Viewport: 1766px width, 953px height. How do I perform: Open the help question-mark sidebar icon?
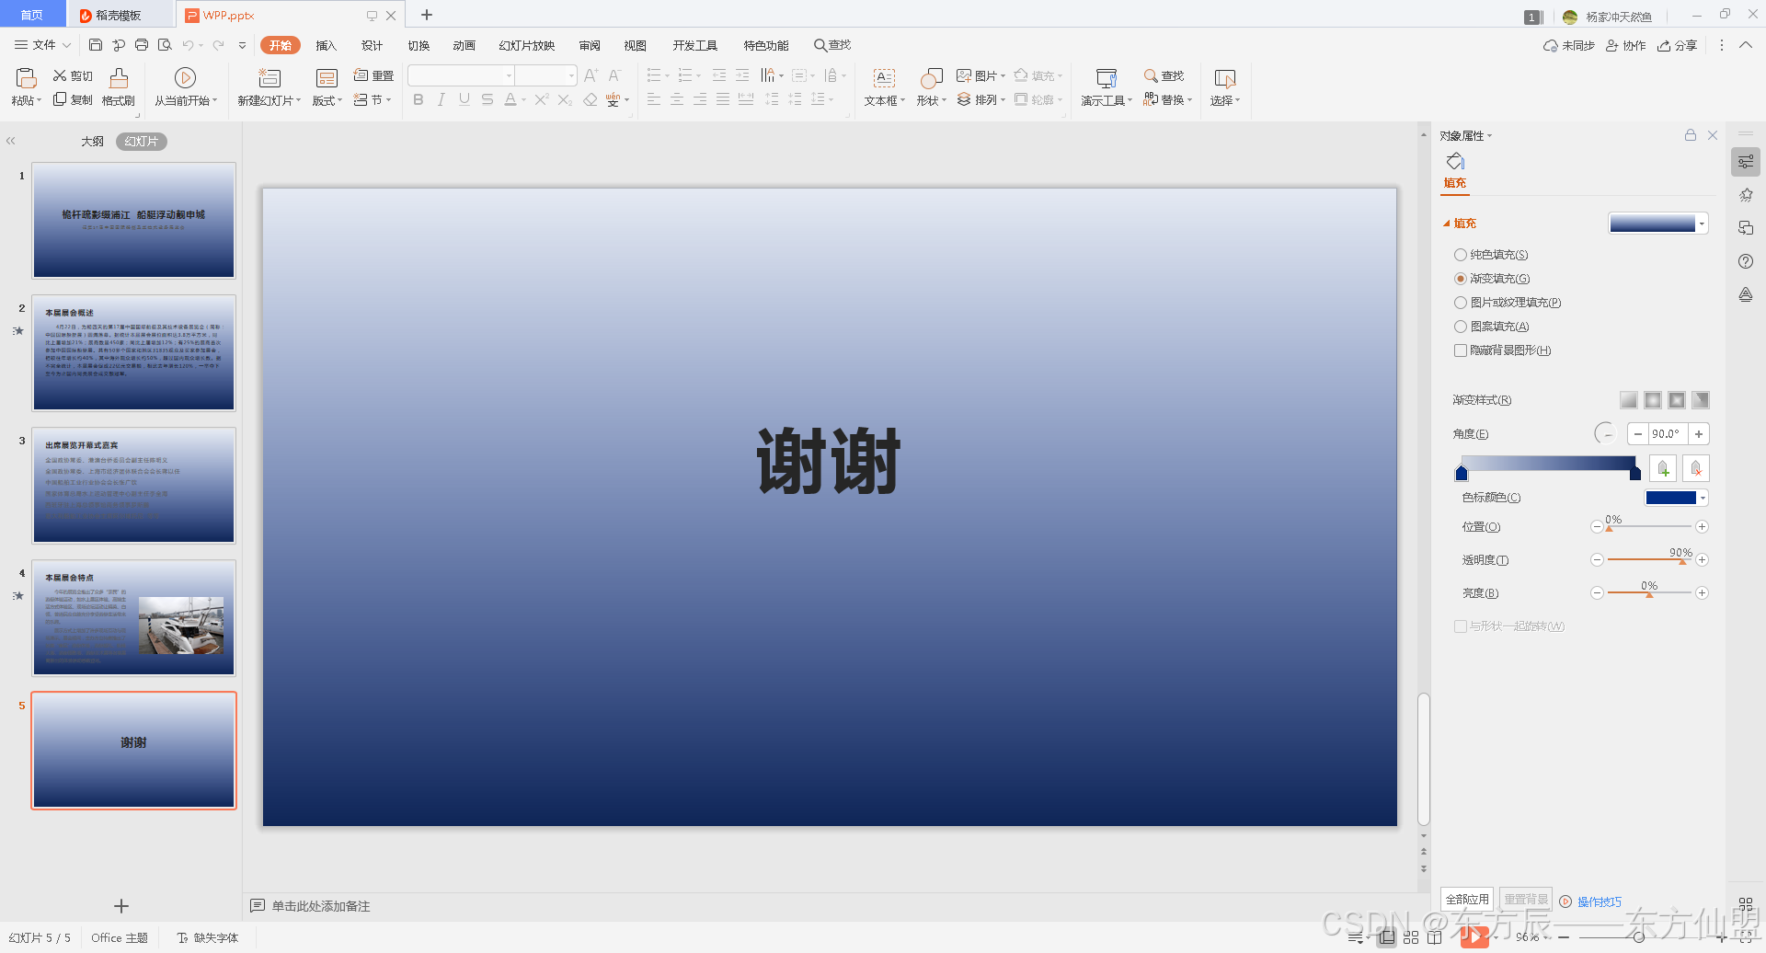click(1746, 261)
